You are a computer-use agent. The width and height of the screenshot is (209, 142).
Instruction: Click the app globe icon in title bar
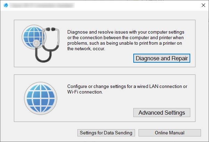[x=6, y=5]
